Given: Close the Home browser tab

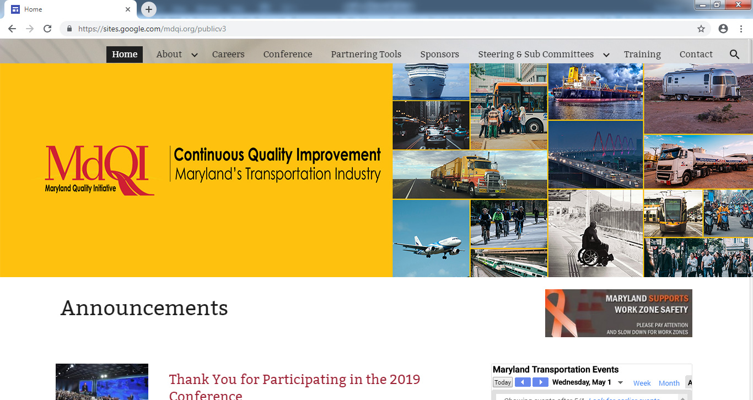Looking at the screenshot, I should point(128,9).
